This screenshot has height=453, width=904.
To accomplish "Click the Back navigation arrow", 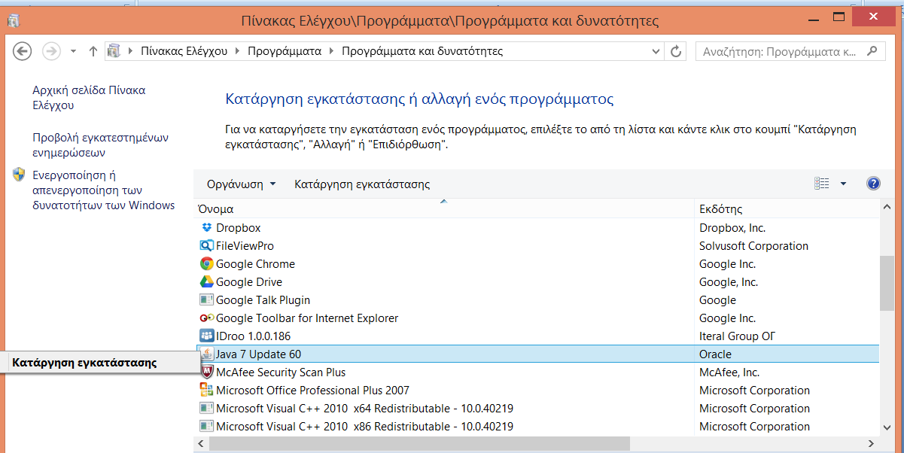I will pyautogui.click(x=23, y=51).
